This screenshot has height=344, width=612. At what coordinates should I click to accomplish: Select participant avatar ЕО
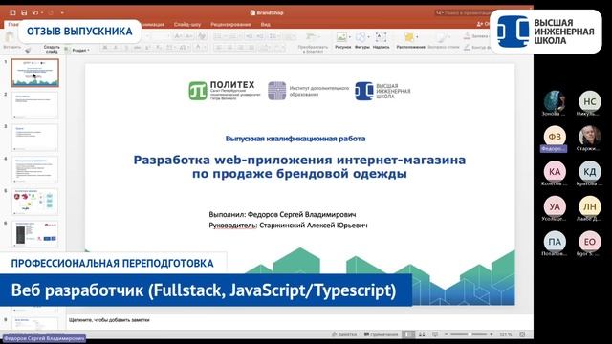[x=590, y=242]
